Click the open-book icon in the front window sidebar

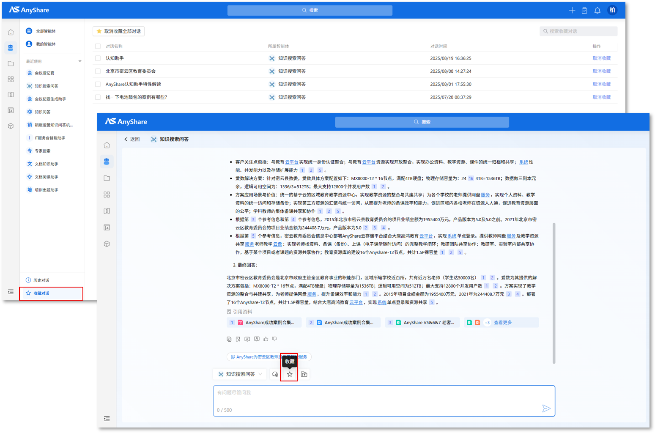[x=107, y=211]
